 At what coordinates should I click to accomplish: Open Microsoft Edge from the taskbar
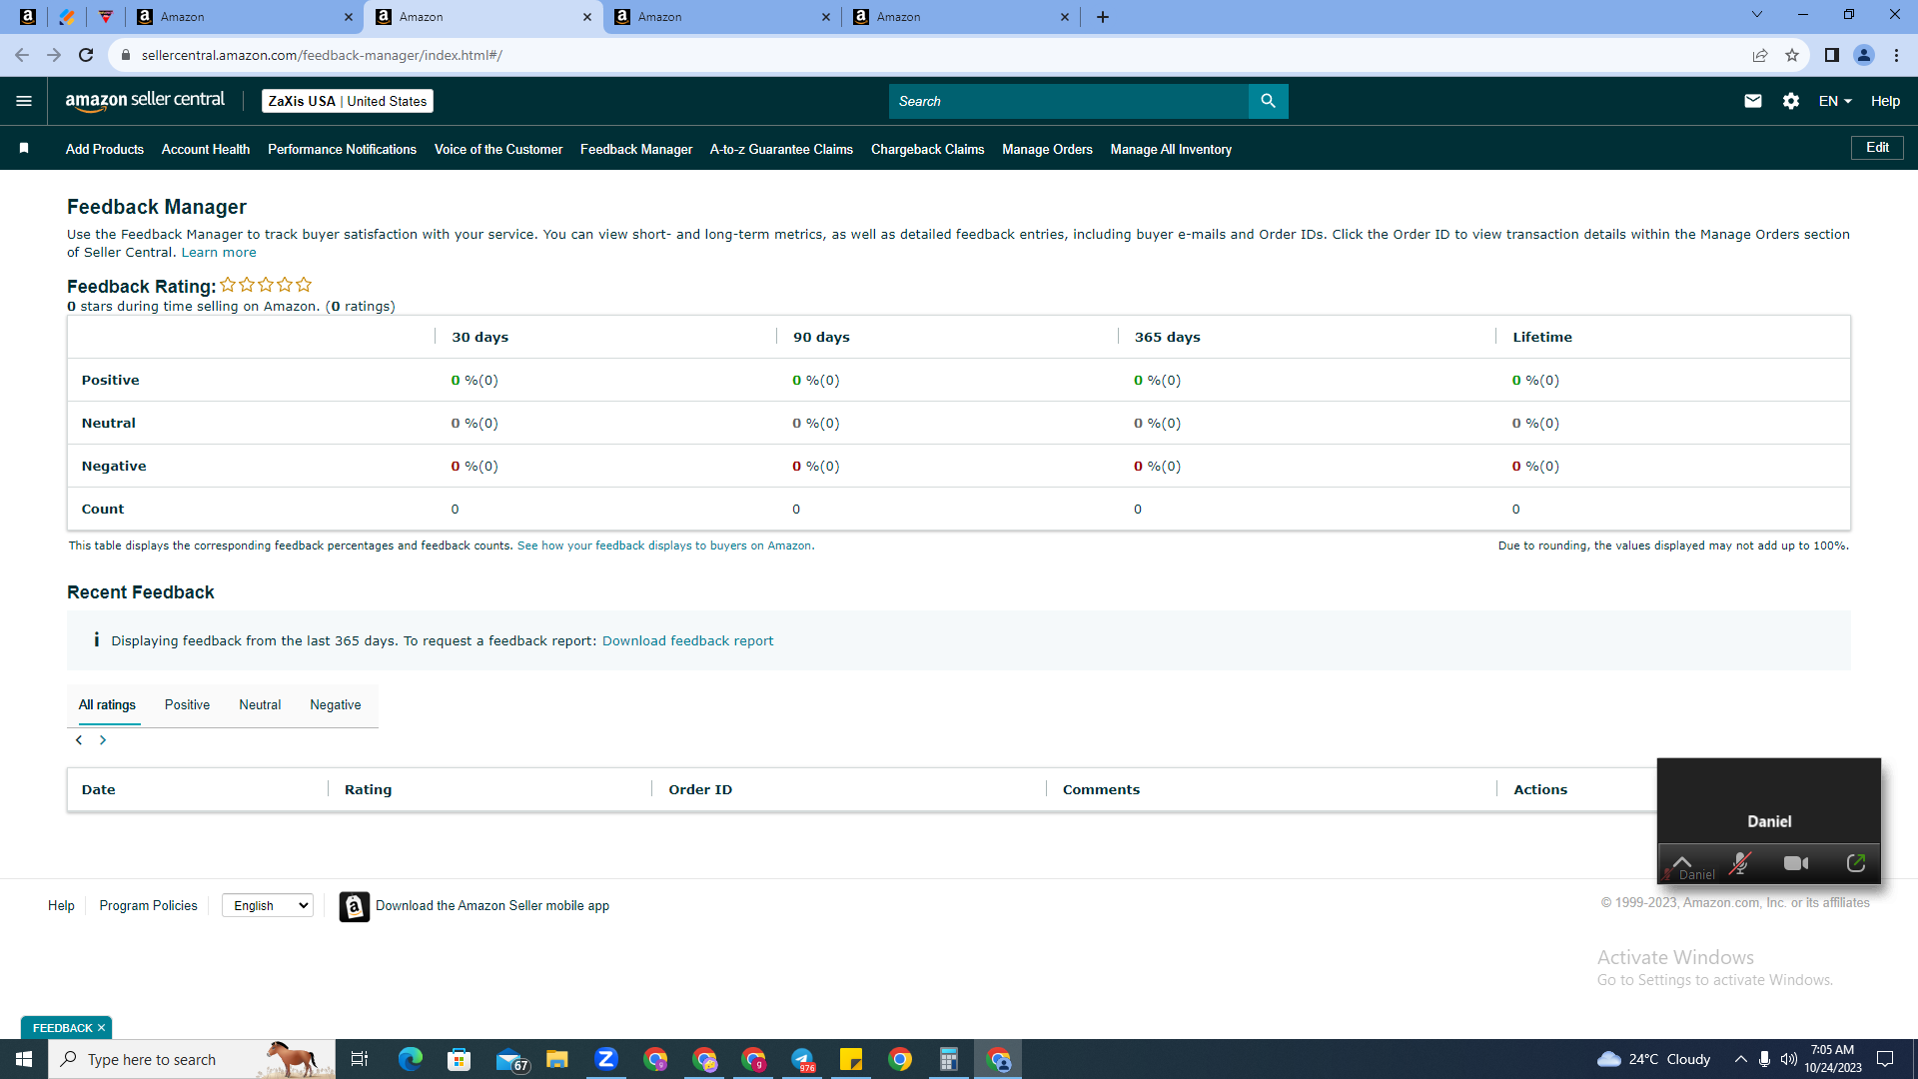tap(411, 1059)
